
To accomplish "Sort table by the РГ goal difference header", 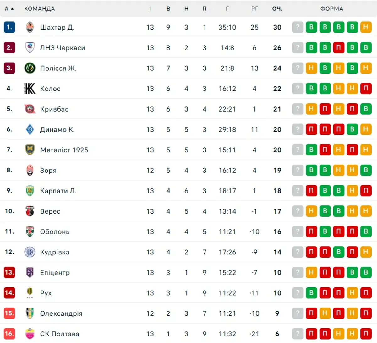I will (254, 9).
